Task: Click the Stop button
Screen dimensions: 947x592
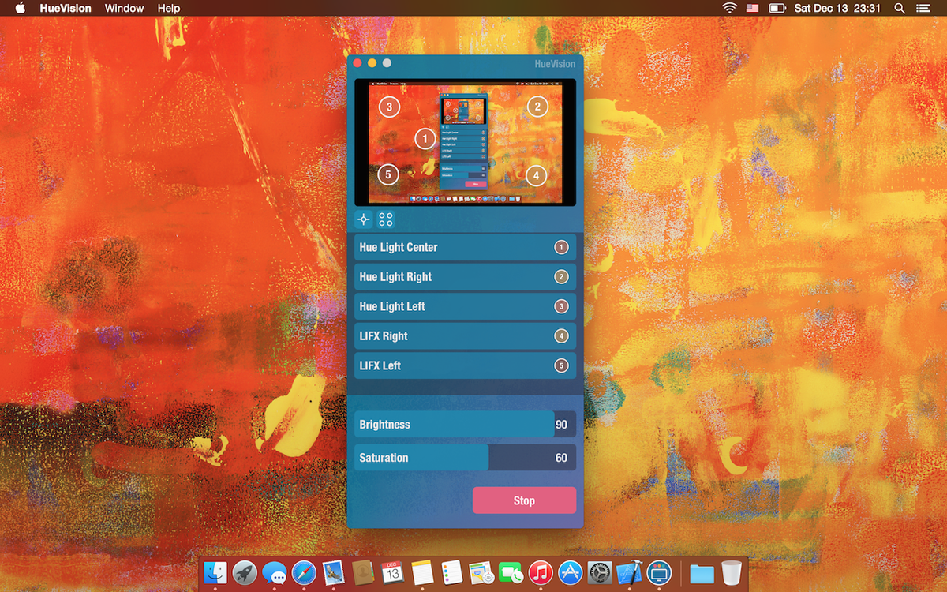Action: click(x=524, y=500)
